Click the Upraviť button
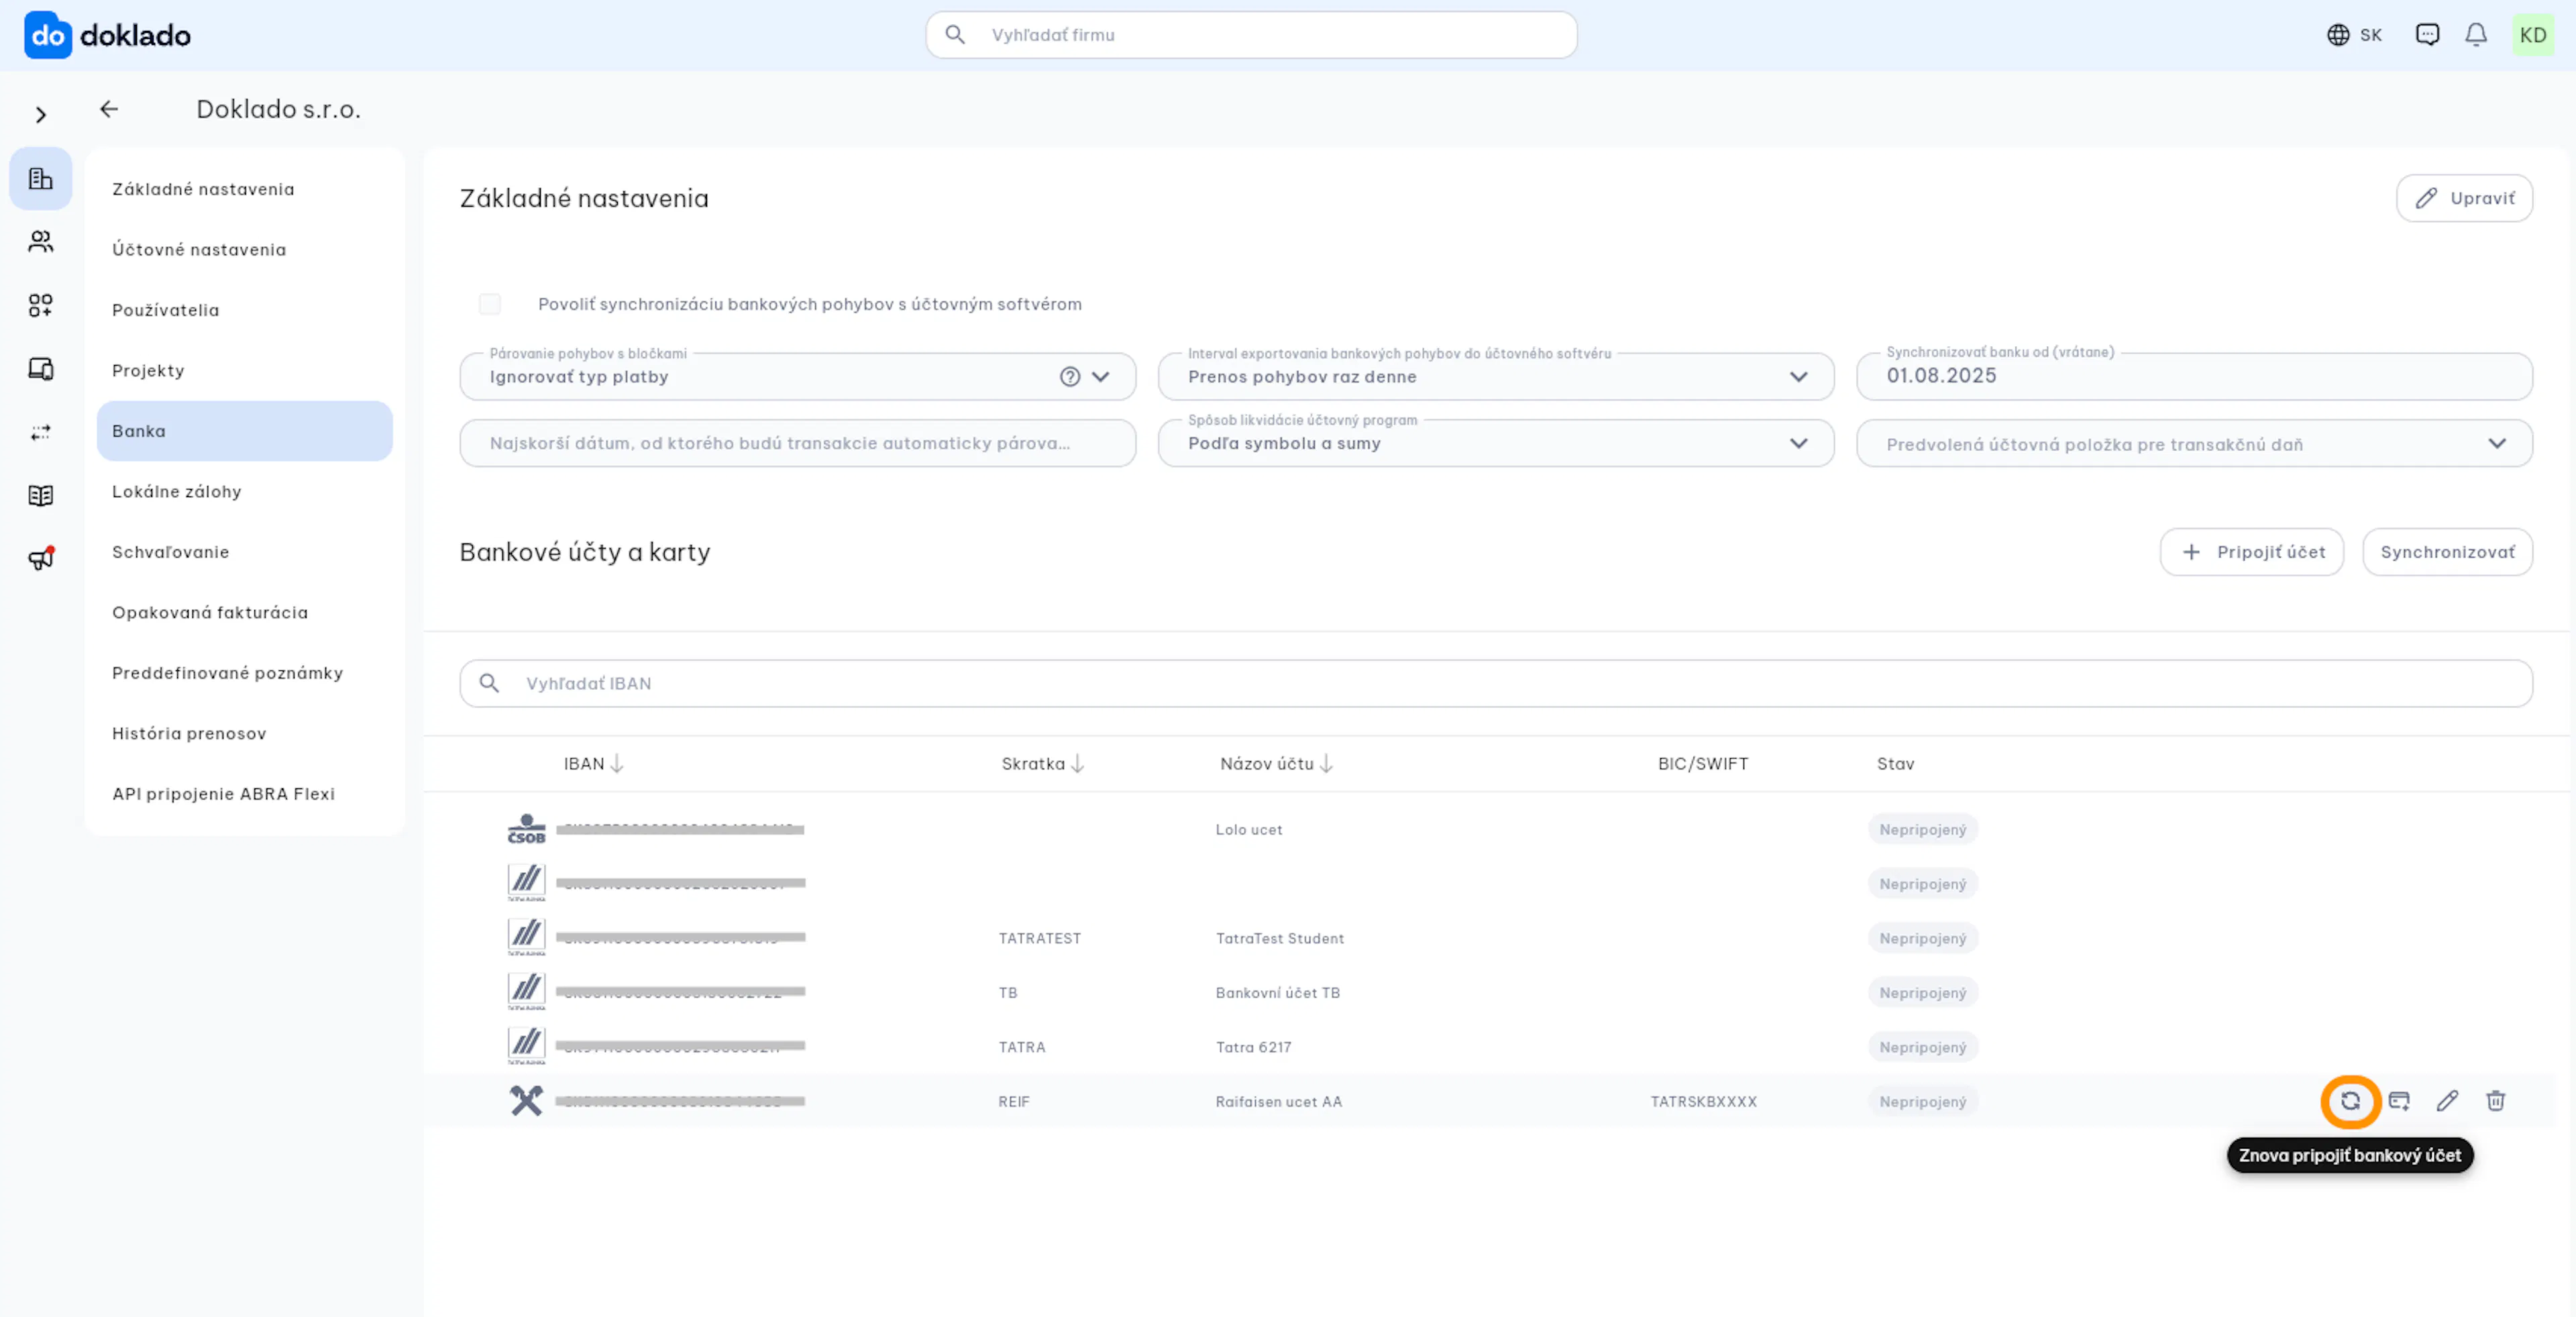The height and width of the screenshot is (1317, 2576). pyautogui.click(x=2464, y=198)
